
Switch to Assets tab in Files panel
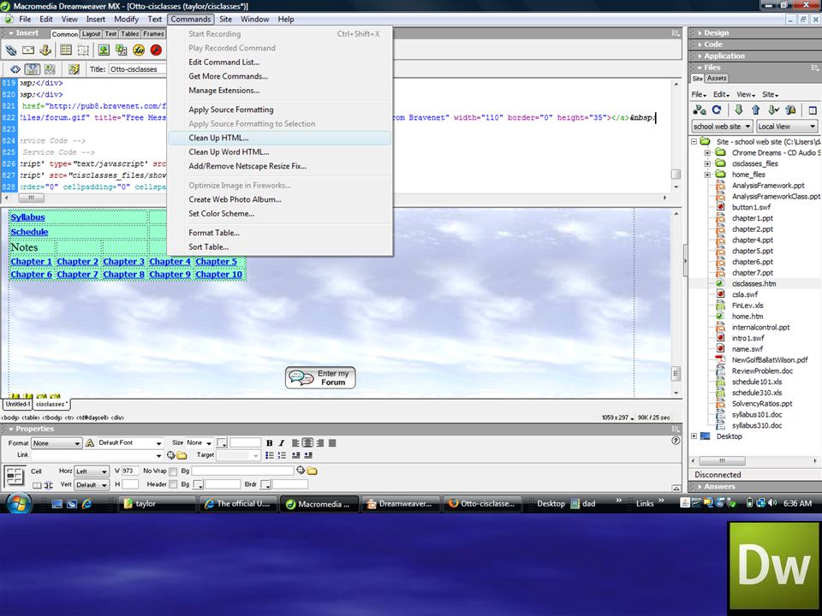pos(716,78)
